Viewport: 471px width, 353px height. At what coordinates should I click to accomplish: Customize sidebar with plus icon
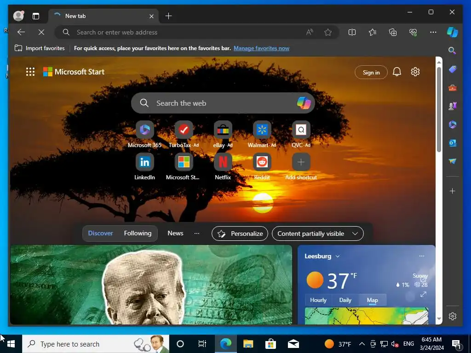[x=453, y=191]
